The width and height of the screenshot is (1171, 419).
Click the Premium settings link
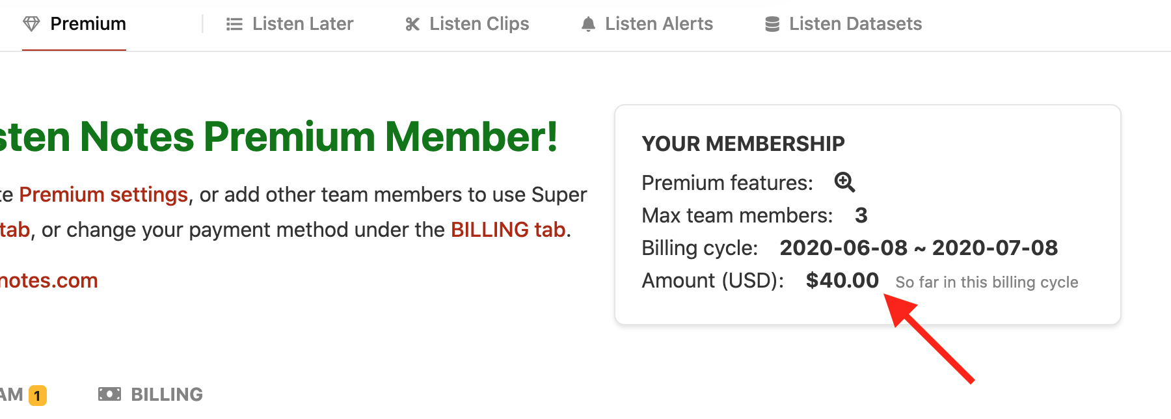tap(102, 194)
